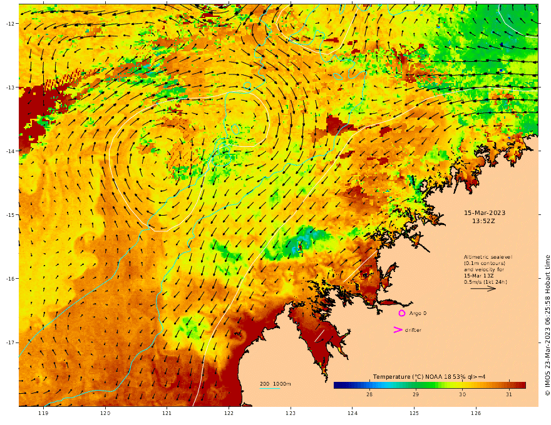Click latitude axis label -15
This screenshot has width=551, height=425.
(10, 215)
